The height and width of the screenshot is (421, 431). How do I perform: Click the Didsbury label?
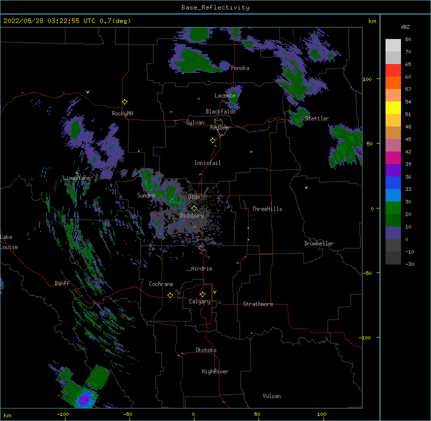click(x=192, y=215)
